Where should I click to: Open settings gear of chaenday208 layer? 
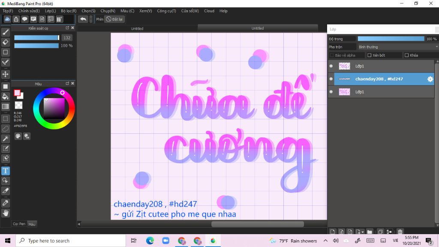[x=430, y=79]
